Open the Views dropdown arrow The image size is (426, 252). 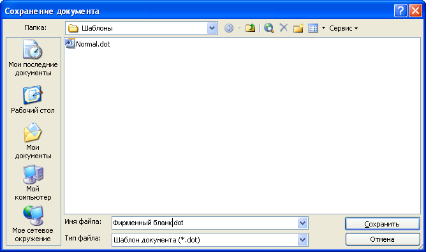click(x=323, y=28)
